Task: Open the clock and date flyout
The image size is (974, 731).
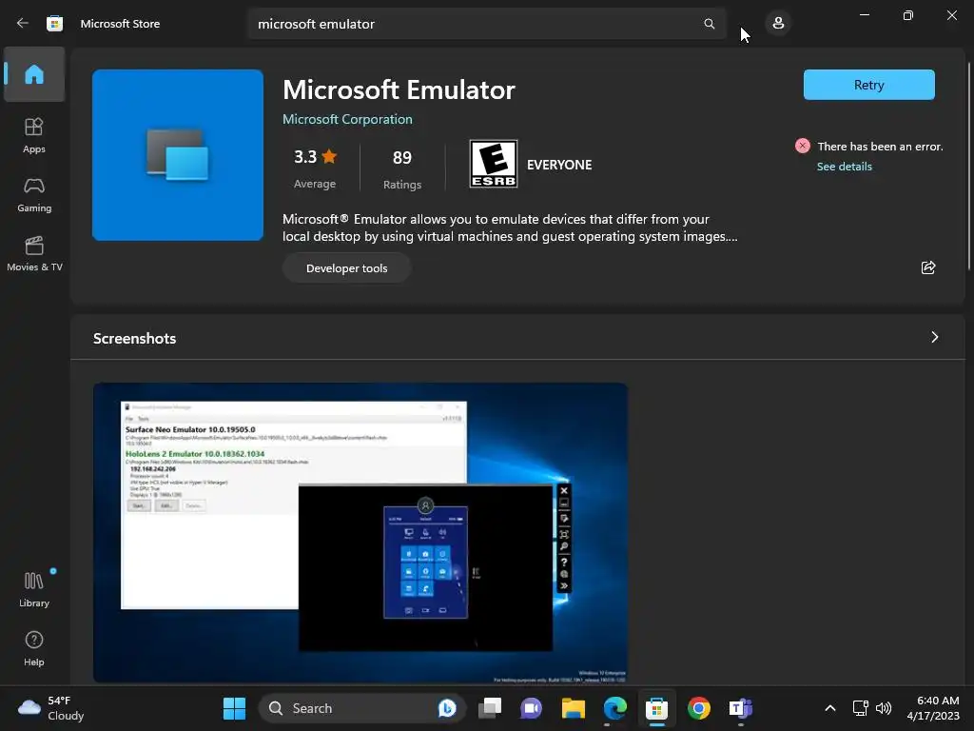Action: 933,708
